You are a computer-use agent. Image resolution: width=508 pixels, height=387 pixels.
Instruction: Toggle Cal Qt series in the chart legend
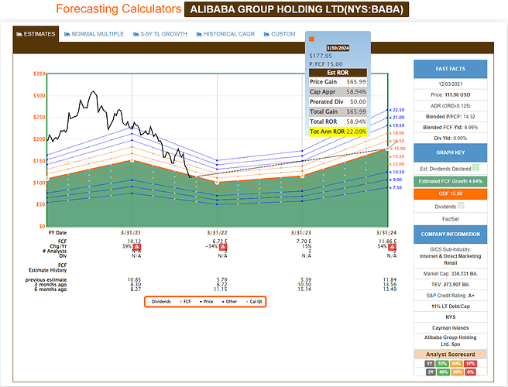254,302
